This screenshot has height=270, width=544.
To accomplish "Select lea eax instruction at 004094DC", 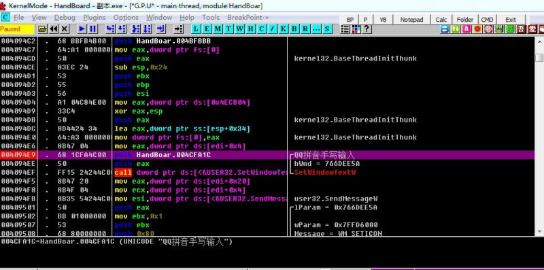I will [x=182, y=129].
